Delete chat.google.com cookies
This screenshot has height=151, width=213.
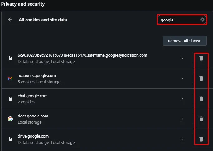coord(201,99)
